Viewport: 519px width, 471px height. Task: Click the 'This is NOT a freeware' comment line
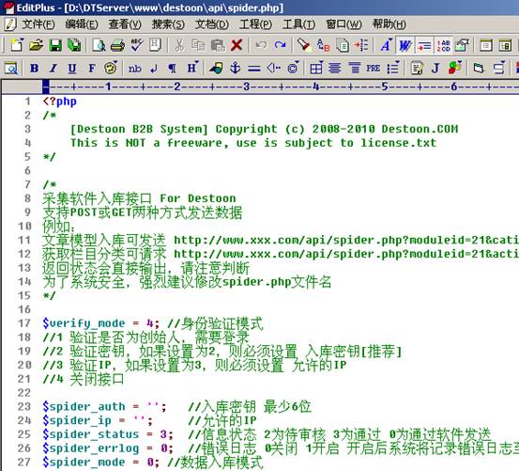click(x=253, y=143)
